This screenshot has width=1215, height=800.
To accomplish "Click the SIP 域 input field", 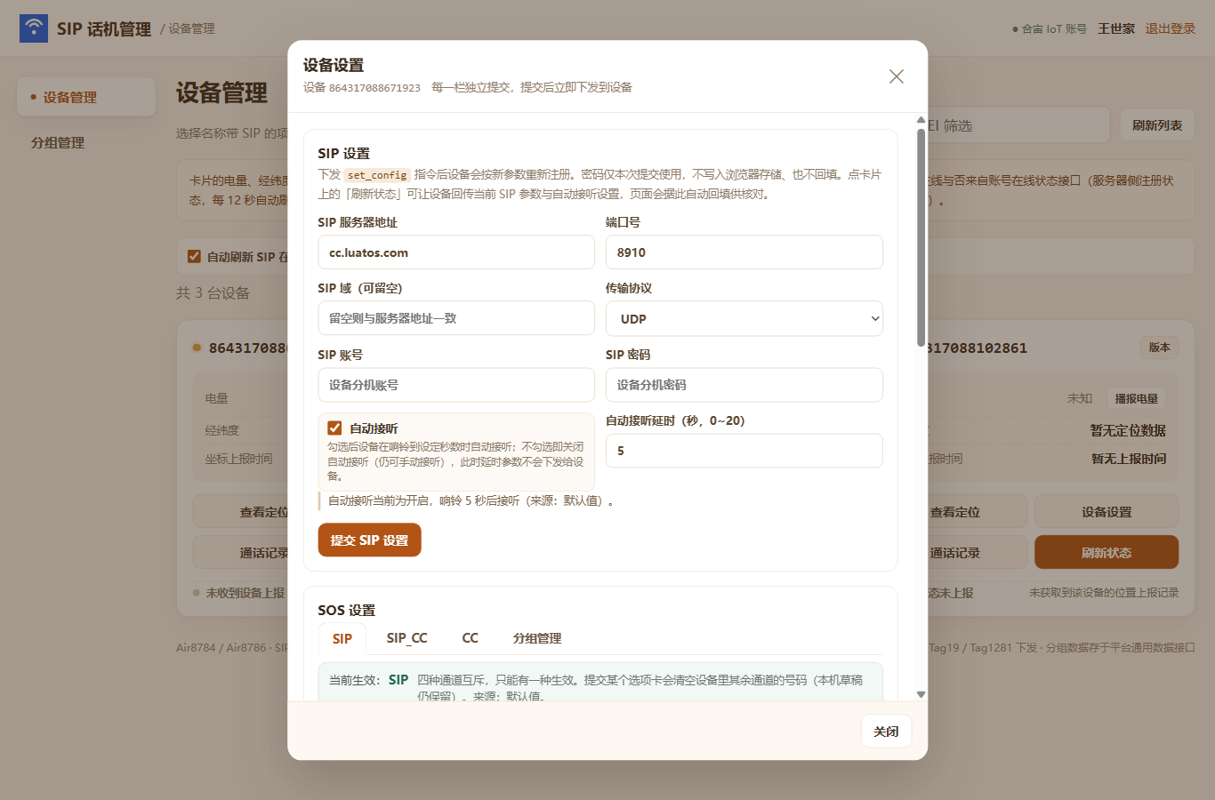I will tap(456, 318).
